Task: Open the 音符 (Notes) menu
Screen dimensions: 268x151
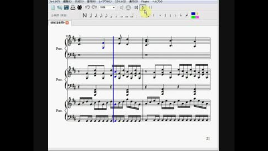Action: 91,2
